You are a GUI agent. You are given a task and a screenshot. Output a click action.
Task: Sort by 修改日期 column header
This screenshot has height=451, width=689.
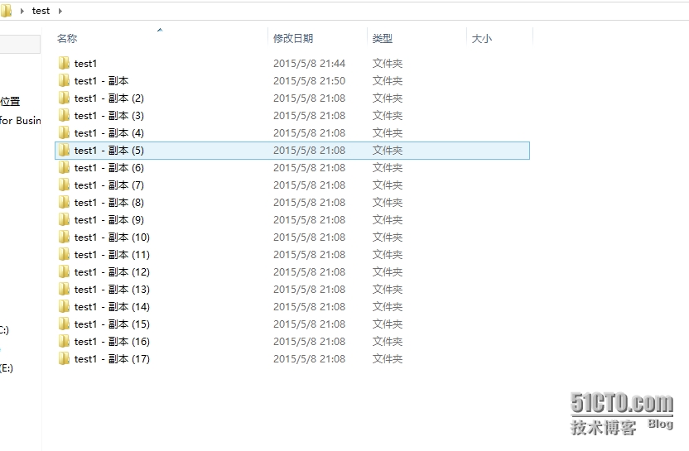pyautogui.click(x=293, y=39)
